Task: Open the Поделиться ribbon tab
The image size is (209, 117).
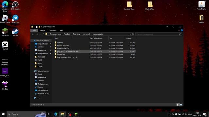Action: tap(53, 30)
